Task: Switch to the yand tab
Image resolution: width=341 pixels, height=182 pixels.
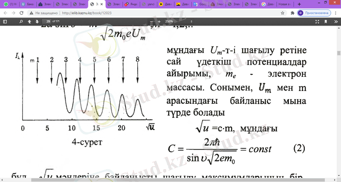Action: point(149,4)
